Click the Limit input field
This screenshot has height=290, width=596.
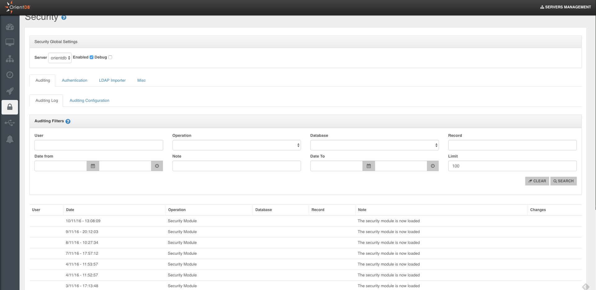pos(512,166)
